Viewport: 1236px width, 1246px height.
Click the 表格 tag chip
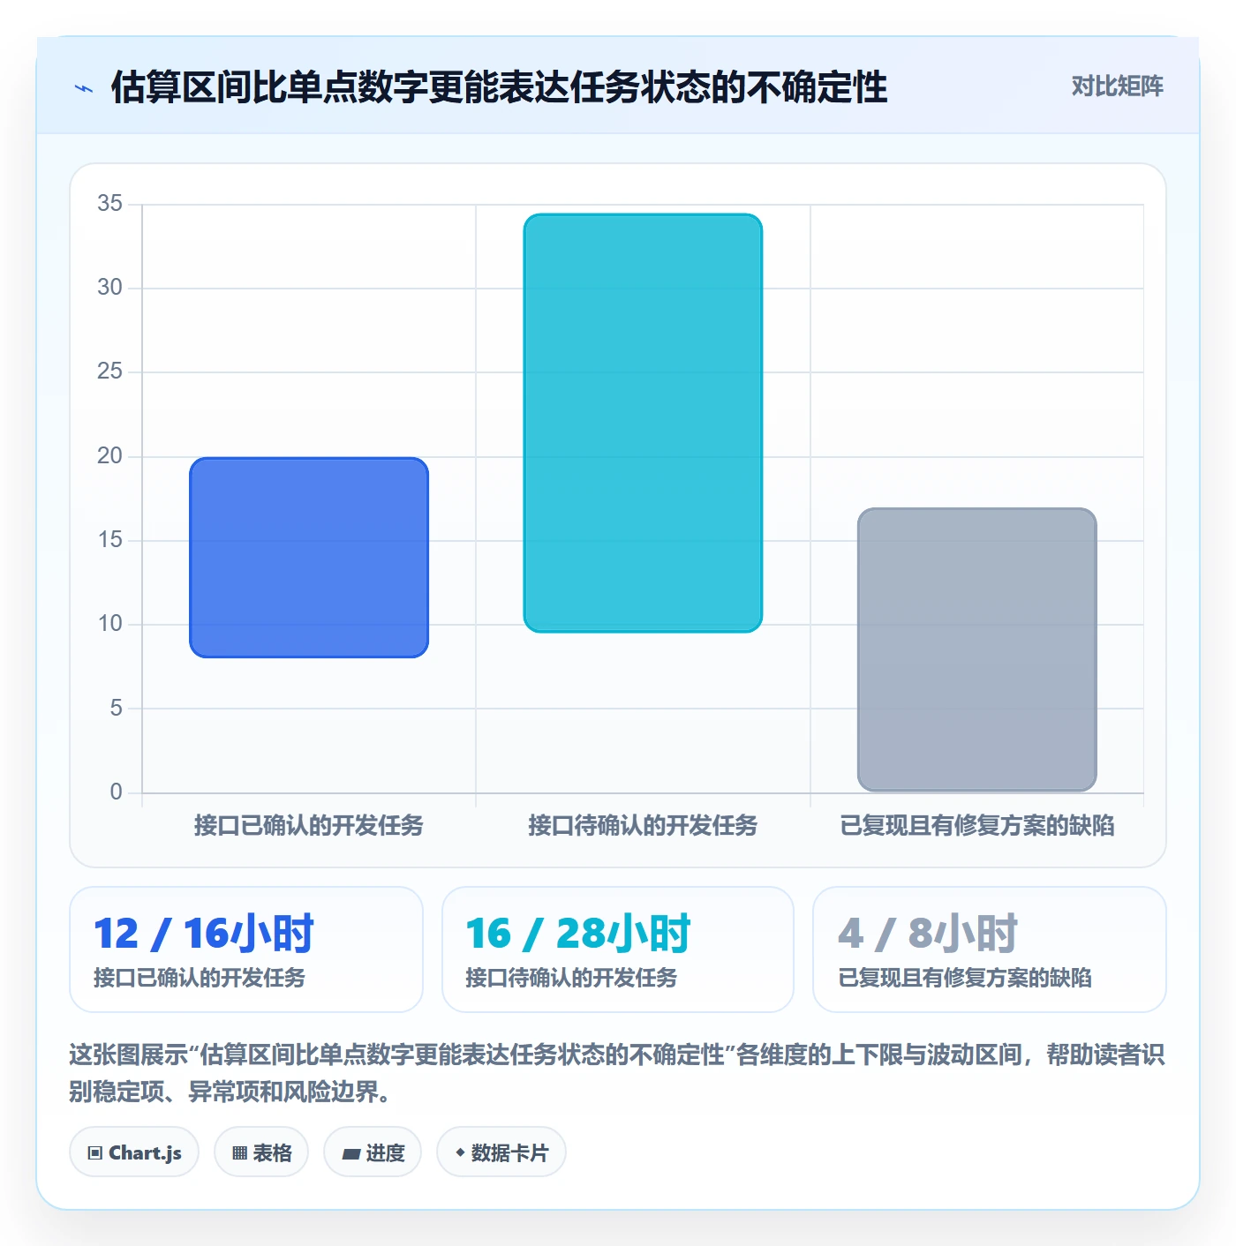pyautogui.click(x=261, y=1152)
